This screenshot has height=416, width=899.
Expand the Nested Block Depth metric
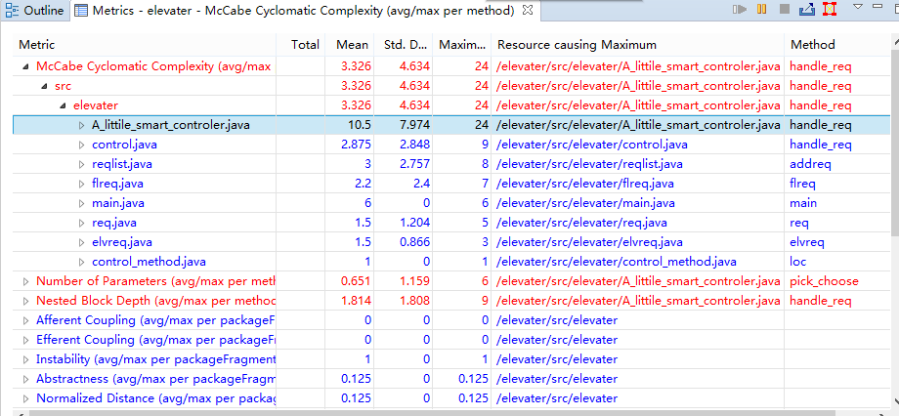(25, 301)
